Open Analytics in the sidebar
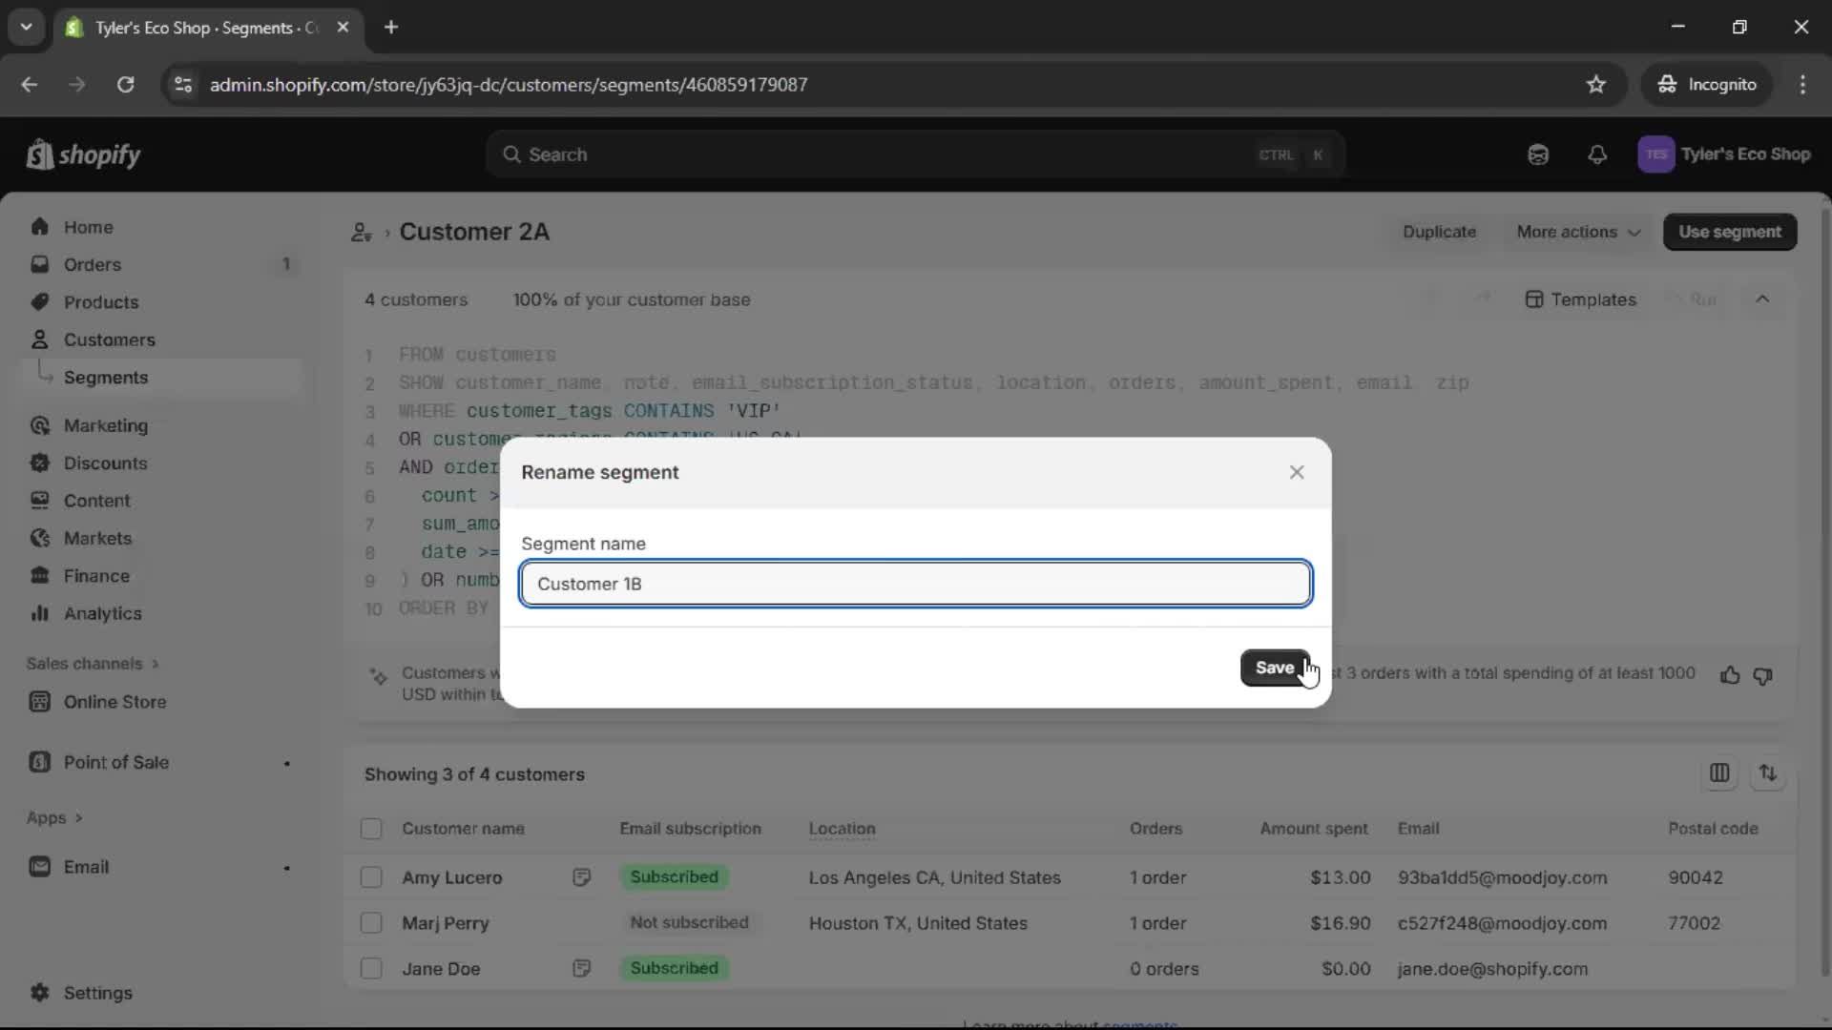 point(102,614)
